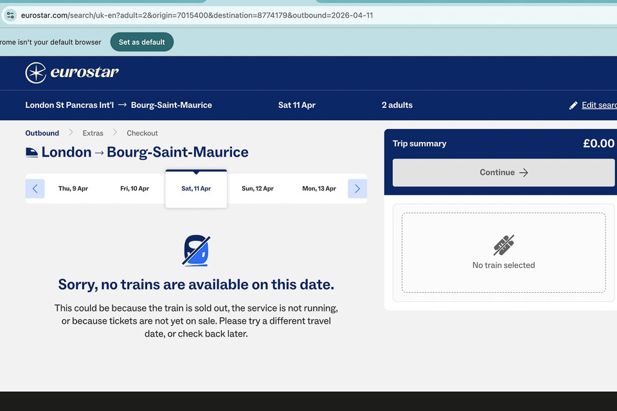Click the no-trains-available train illustration
Screen dimensions: 617x411
pyautogui.click(x=196, y=250)
